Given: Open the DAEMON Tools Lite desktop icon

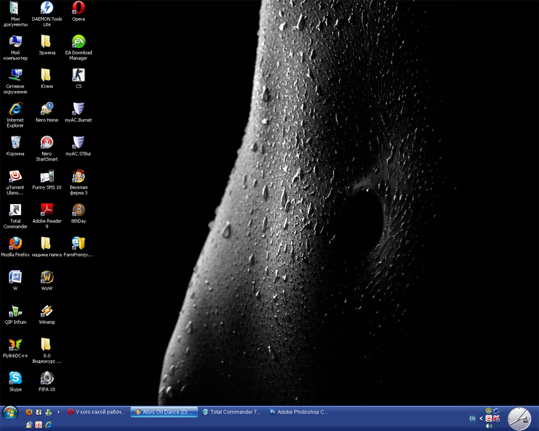Looking at the screenshot, I should point(47,8).
